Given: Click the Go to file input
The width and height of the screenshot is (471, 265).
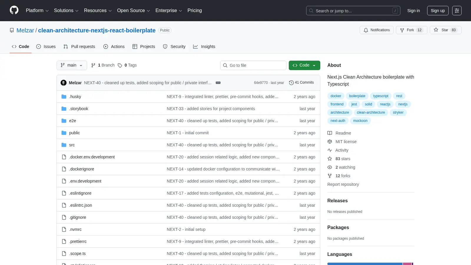Looking at the screenshot, I should click(253, 65).
